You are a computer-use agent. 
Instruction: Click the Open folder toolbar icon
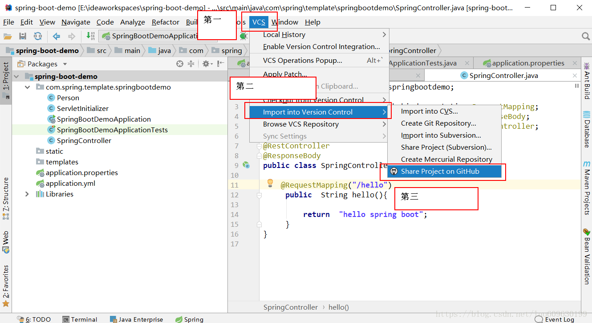[8, 37]
